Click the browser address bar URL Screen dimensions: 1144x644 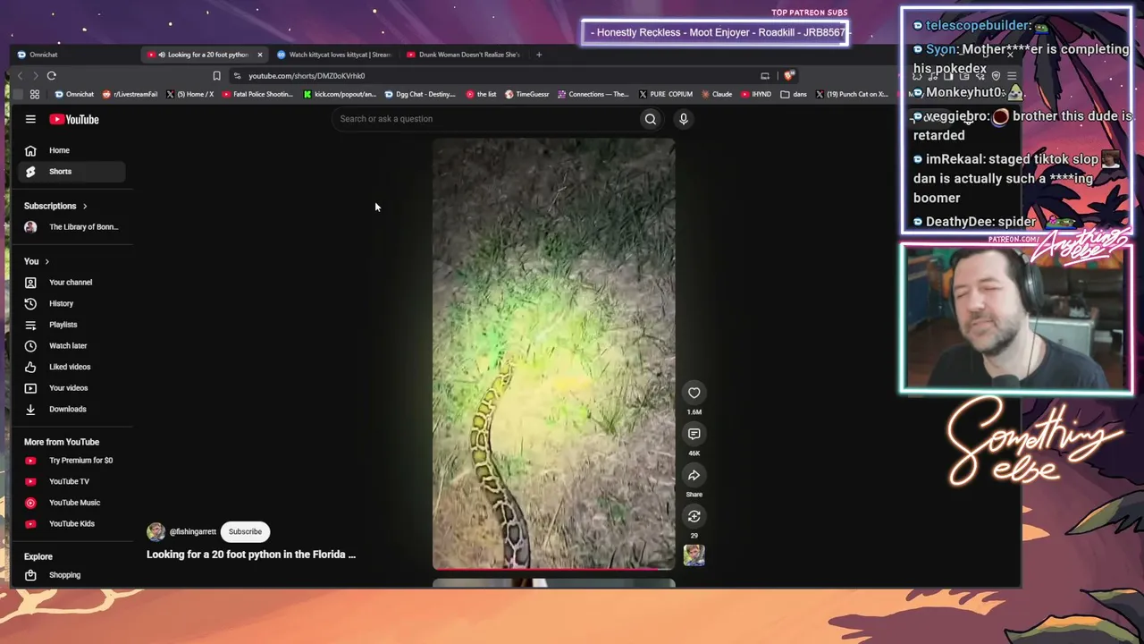pos(307,76)
